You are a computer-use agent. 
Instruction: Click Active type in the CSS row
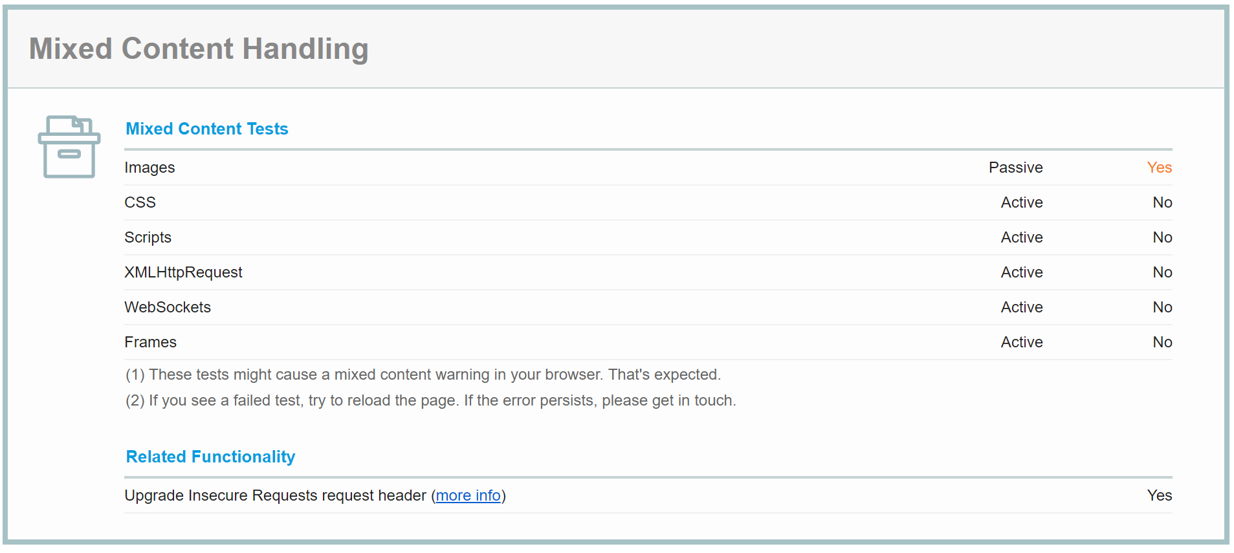click(1022, 202)
